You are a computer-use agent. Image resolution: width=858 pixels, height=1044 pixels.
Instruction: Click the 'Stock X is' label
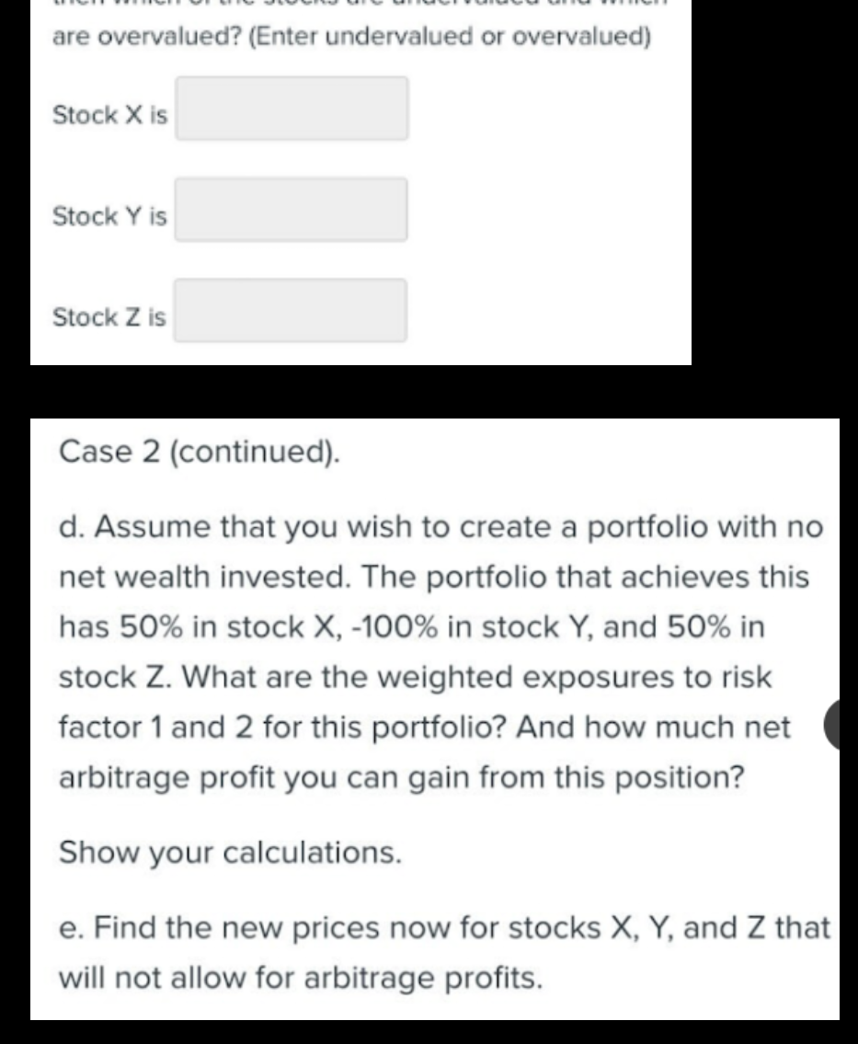pos(109,116)
